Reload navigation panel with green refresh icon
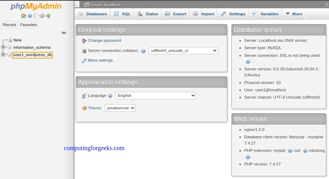 [48, 16]
